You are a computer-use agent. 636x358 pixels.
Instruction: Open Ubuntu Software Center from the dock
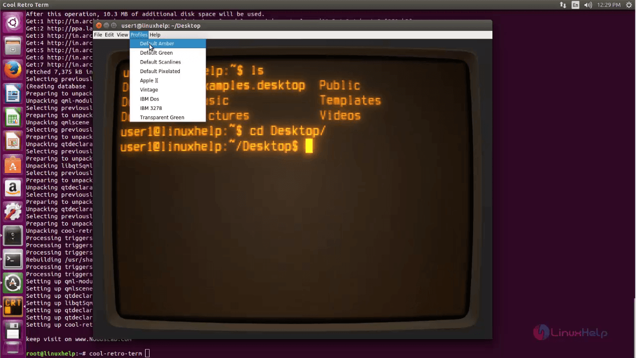coord(12,166)
